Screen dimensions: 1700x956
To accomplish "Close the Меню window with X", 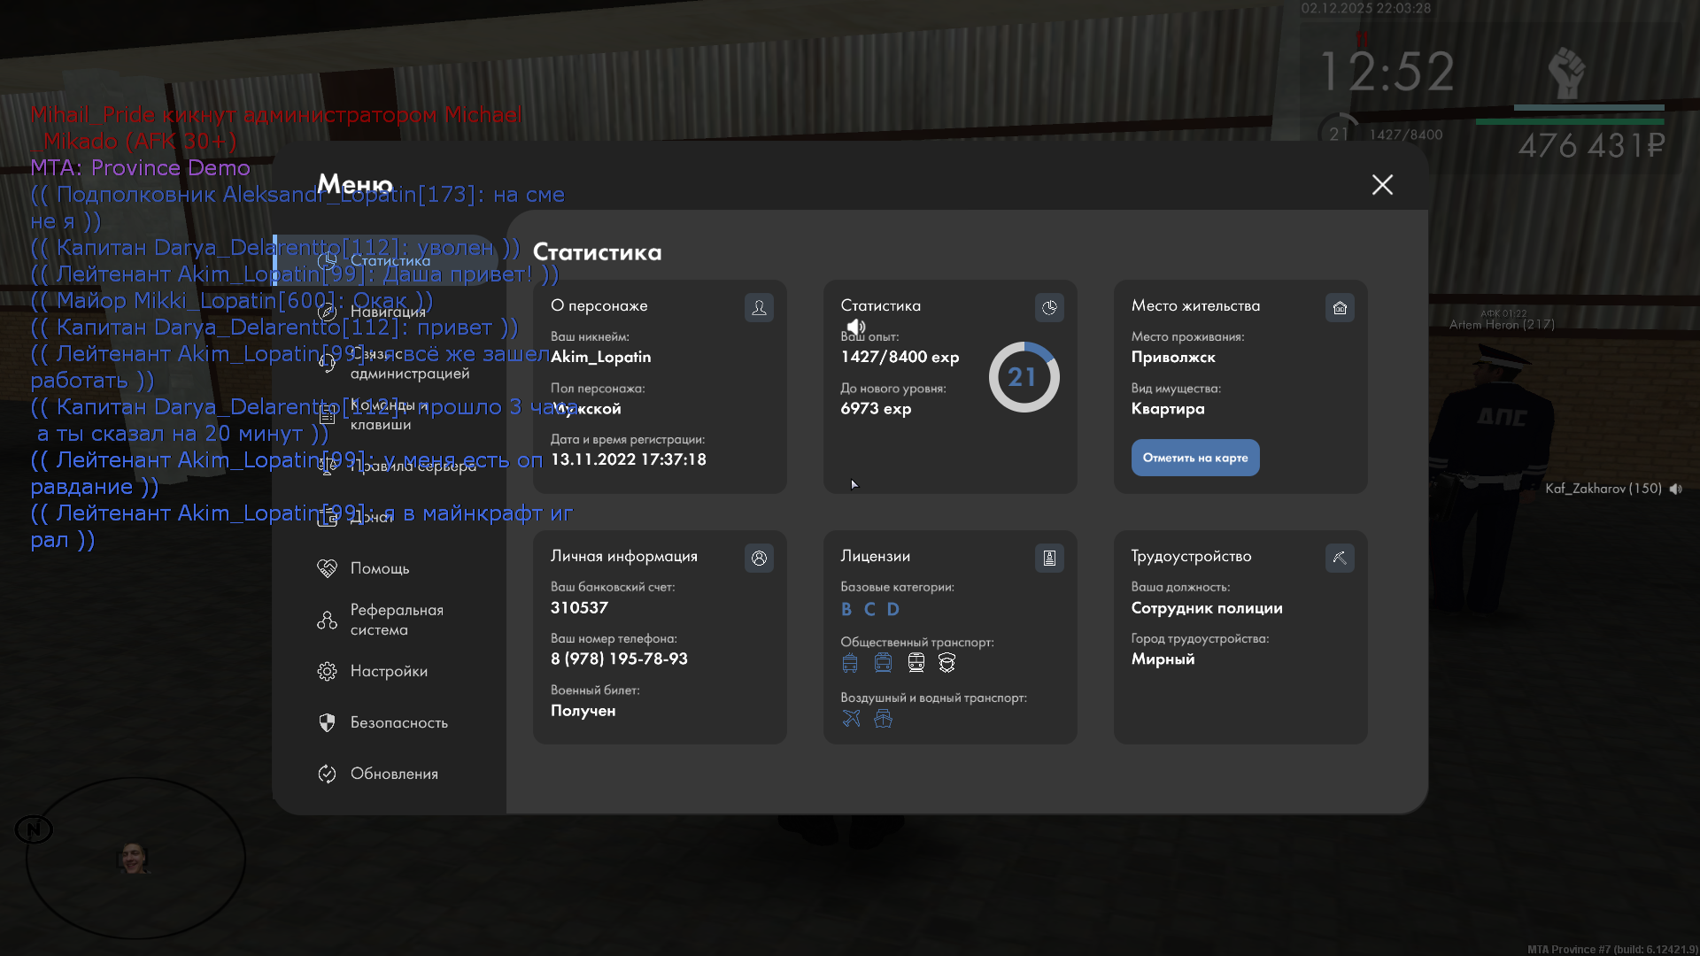I will pyautogui.click(x=1382, y=184).
